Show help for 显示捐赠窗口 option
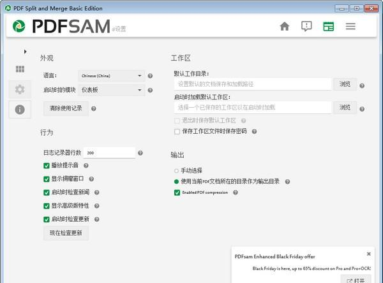The image size is (383, 283). point(91,179)
